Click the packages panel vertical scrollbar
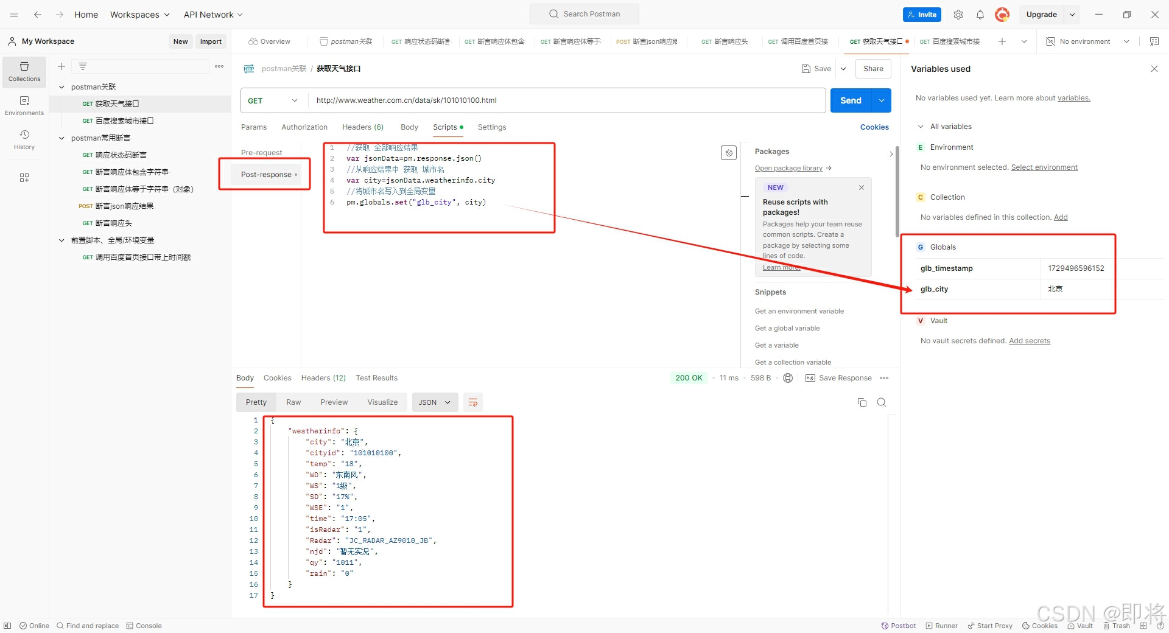 click(897, 192)
